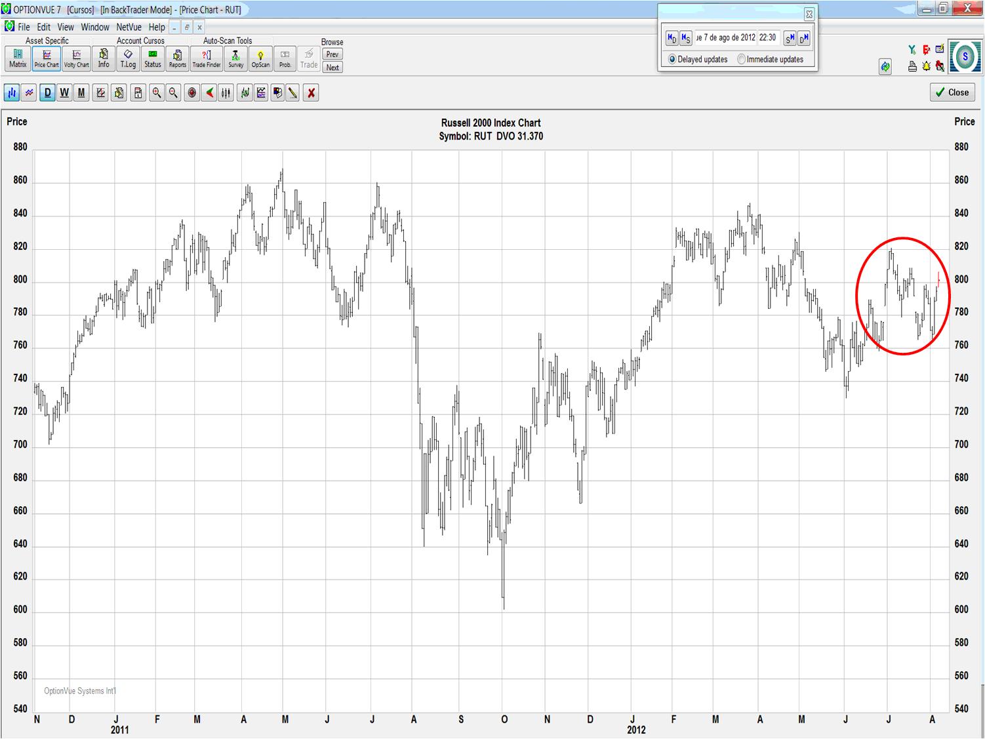
Task: Click the BackTrader time field 22:30
Action: point(768,38)
